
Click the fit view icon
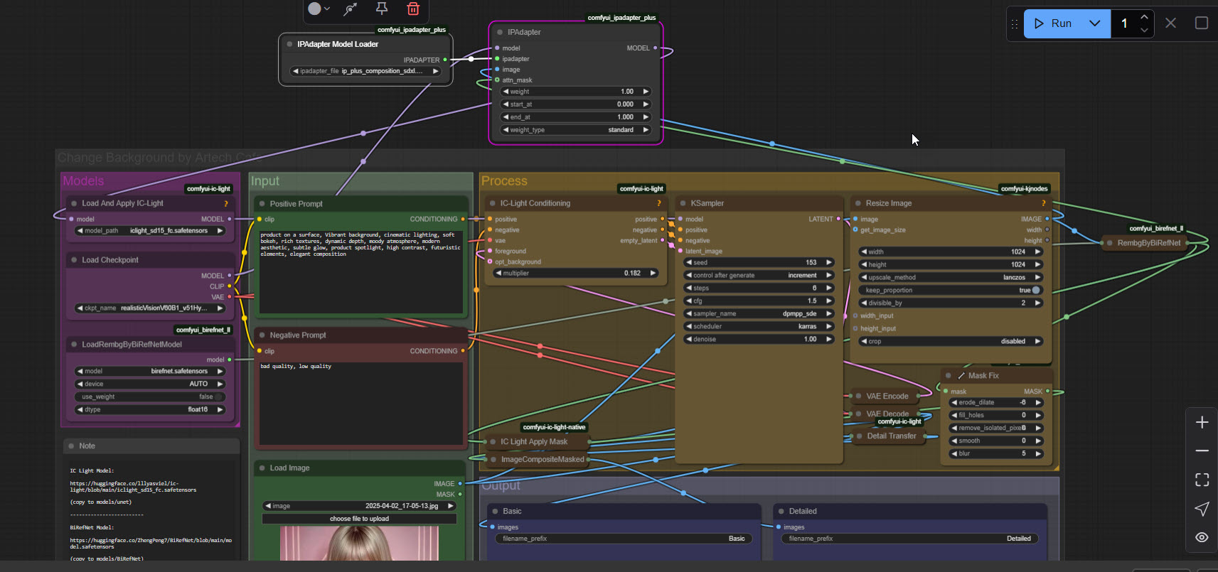[1202, 480]
